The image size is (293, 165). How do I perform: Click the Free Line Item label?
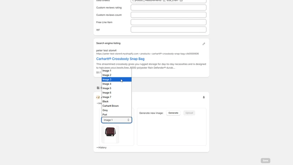[104, 22]
